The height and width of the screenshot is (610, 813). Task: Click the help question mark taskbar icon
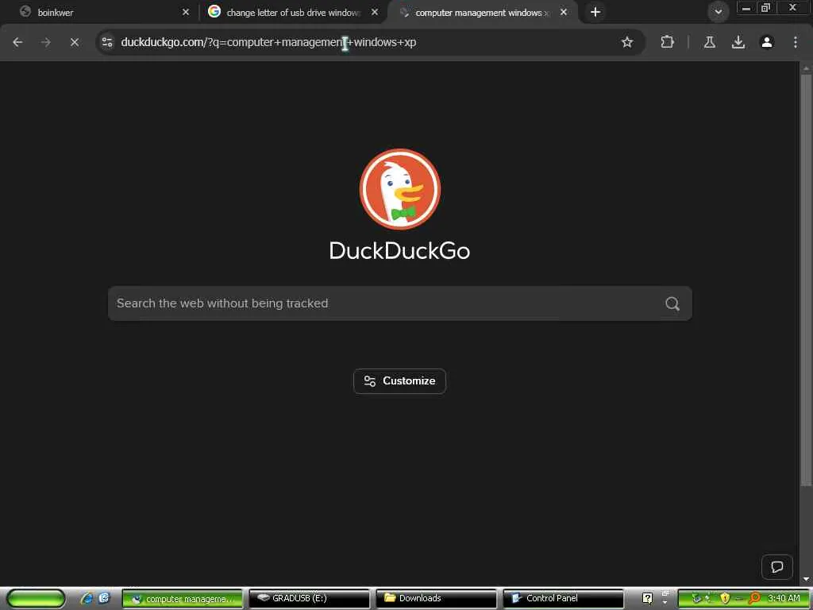(647, 598)
